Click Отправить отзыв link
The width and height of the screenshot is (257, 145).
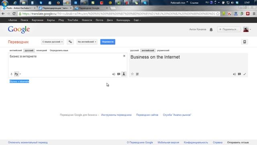(x=238, y=142)
